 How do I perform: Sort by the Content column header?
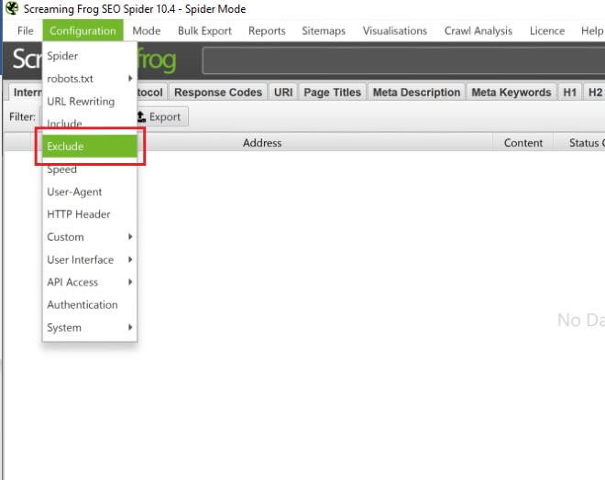[x=522, y=143]
